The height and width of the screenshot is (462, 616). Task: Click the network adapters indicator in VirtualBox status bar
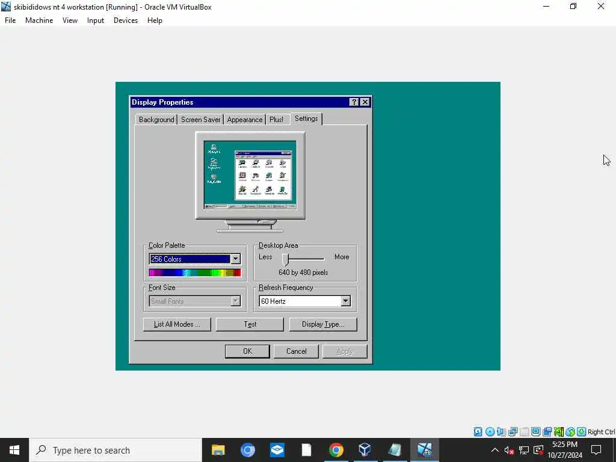click(513, 432)
